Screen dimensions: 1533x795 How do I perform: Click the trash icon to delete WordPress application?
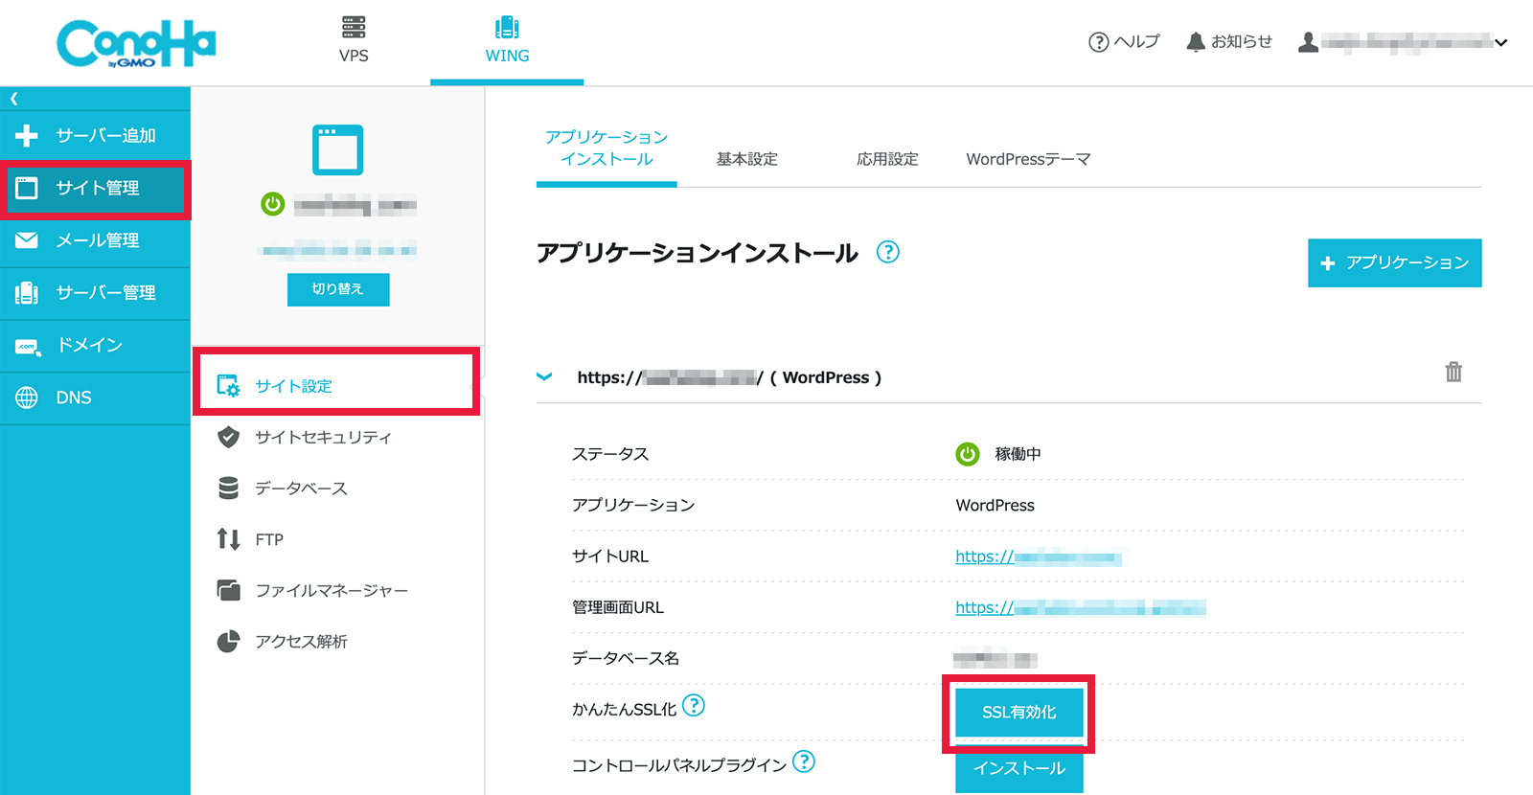point(1453,372)
